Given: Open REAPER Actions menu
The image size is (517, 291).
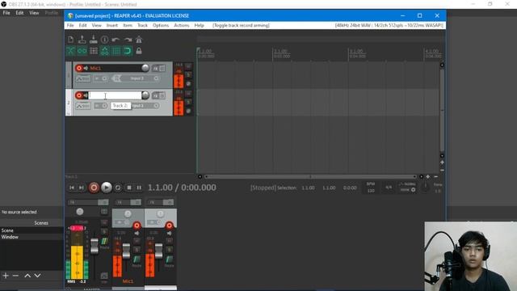Looking at the screenshot, I should click(x=181, y=25).
